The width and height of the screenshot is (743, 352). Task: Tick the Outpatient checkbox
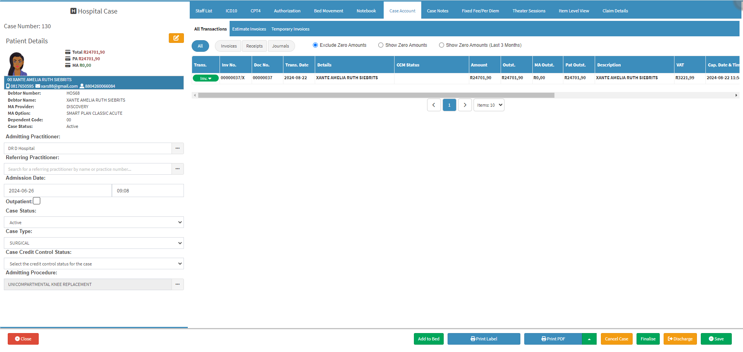pos(37,201)
